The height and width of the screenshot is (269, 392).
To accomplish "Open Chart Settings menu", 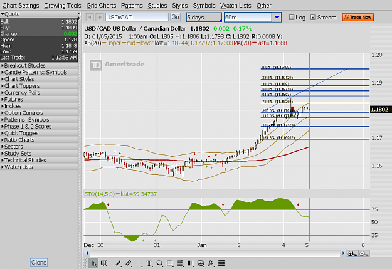I will [x=21, y=6].
